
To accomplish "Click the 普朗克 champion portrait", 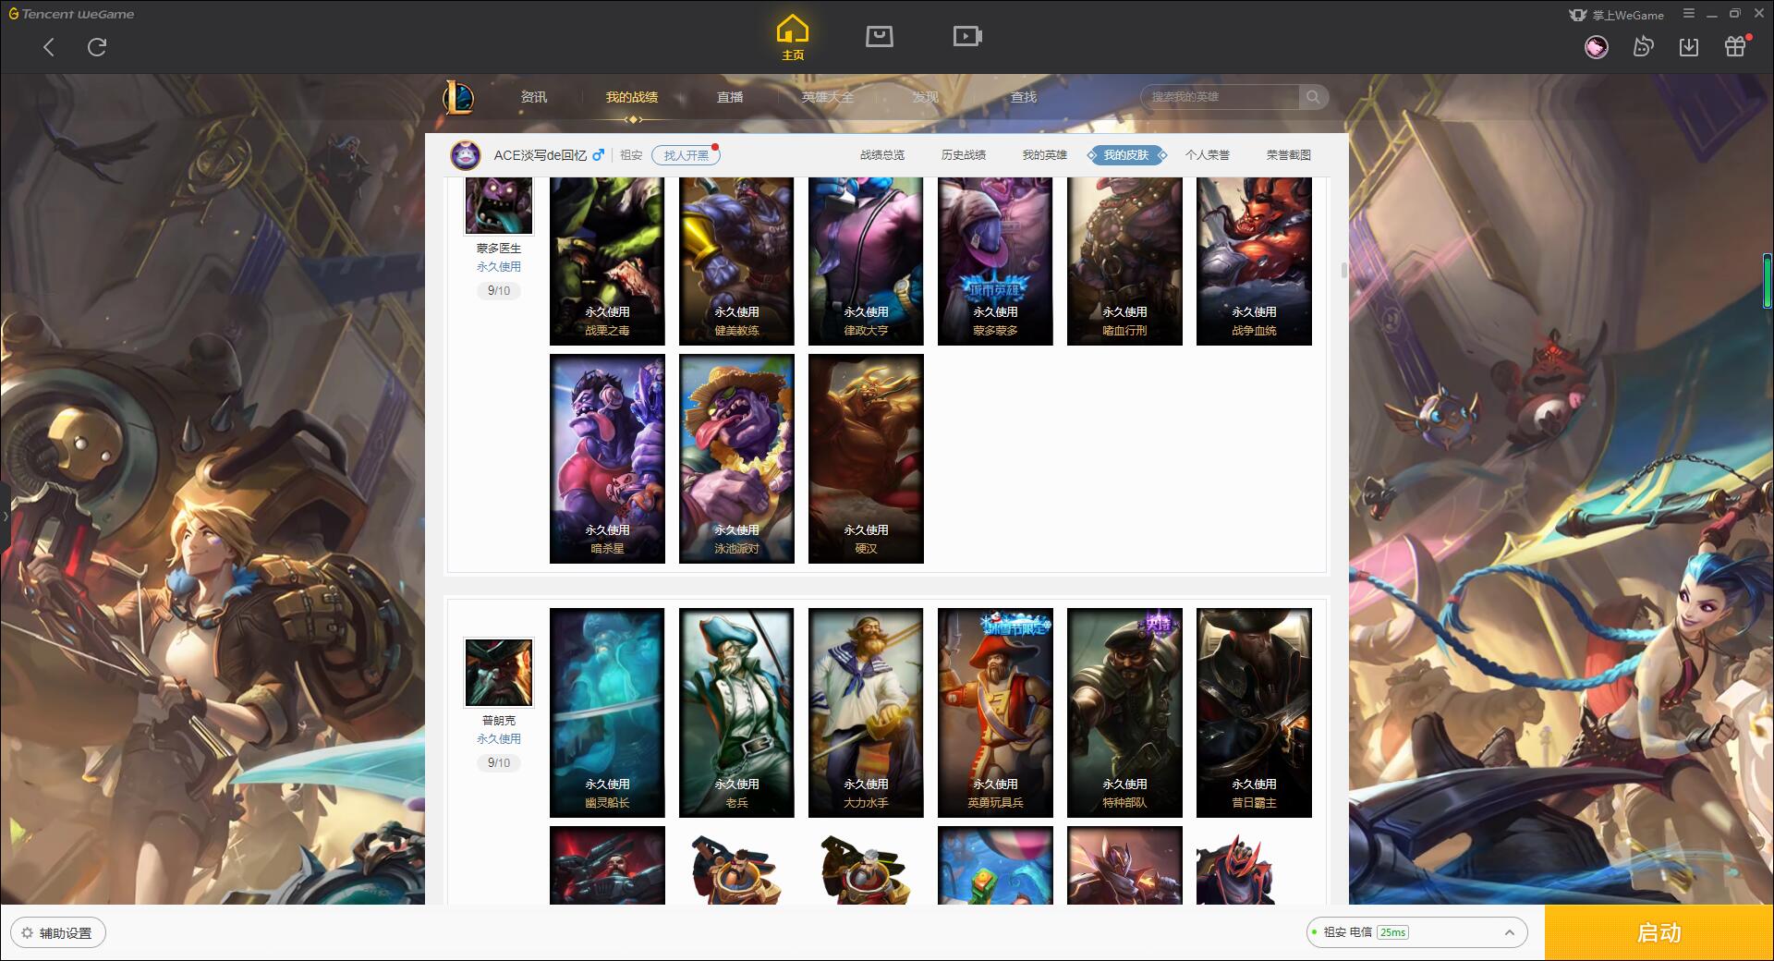I will (x=498, y=673).
